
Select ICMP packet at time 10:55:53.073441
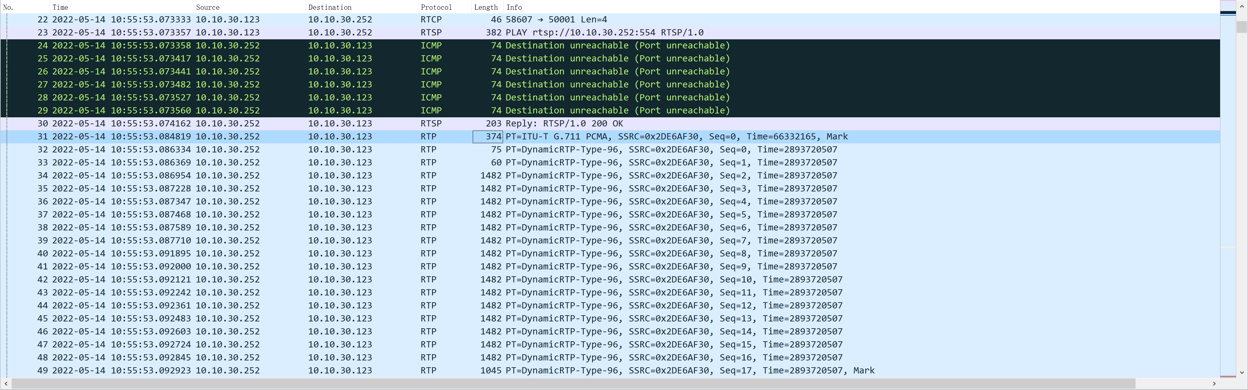click(x=610, y=72)
